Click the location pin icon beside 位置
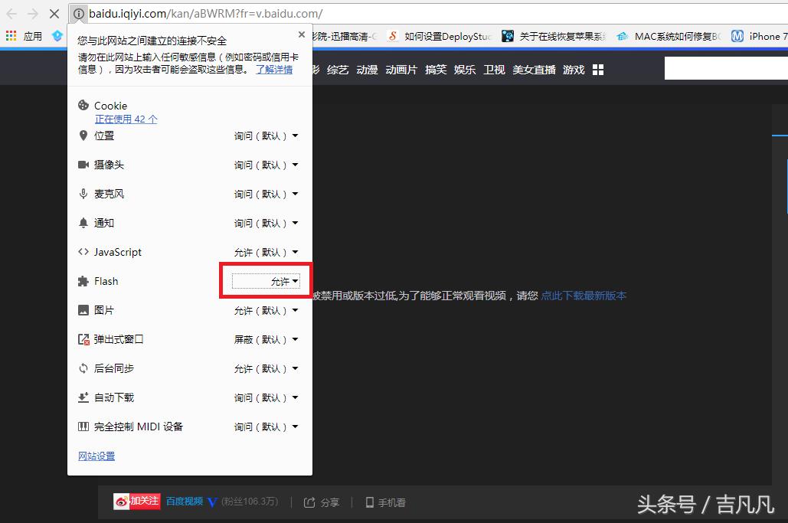788x523 pixels. point(83,135)
